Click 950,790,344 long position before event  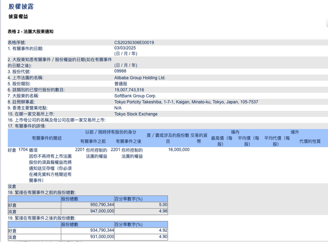point(102,205)
